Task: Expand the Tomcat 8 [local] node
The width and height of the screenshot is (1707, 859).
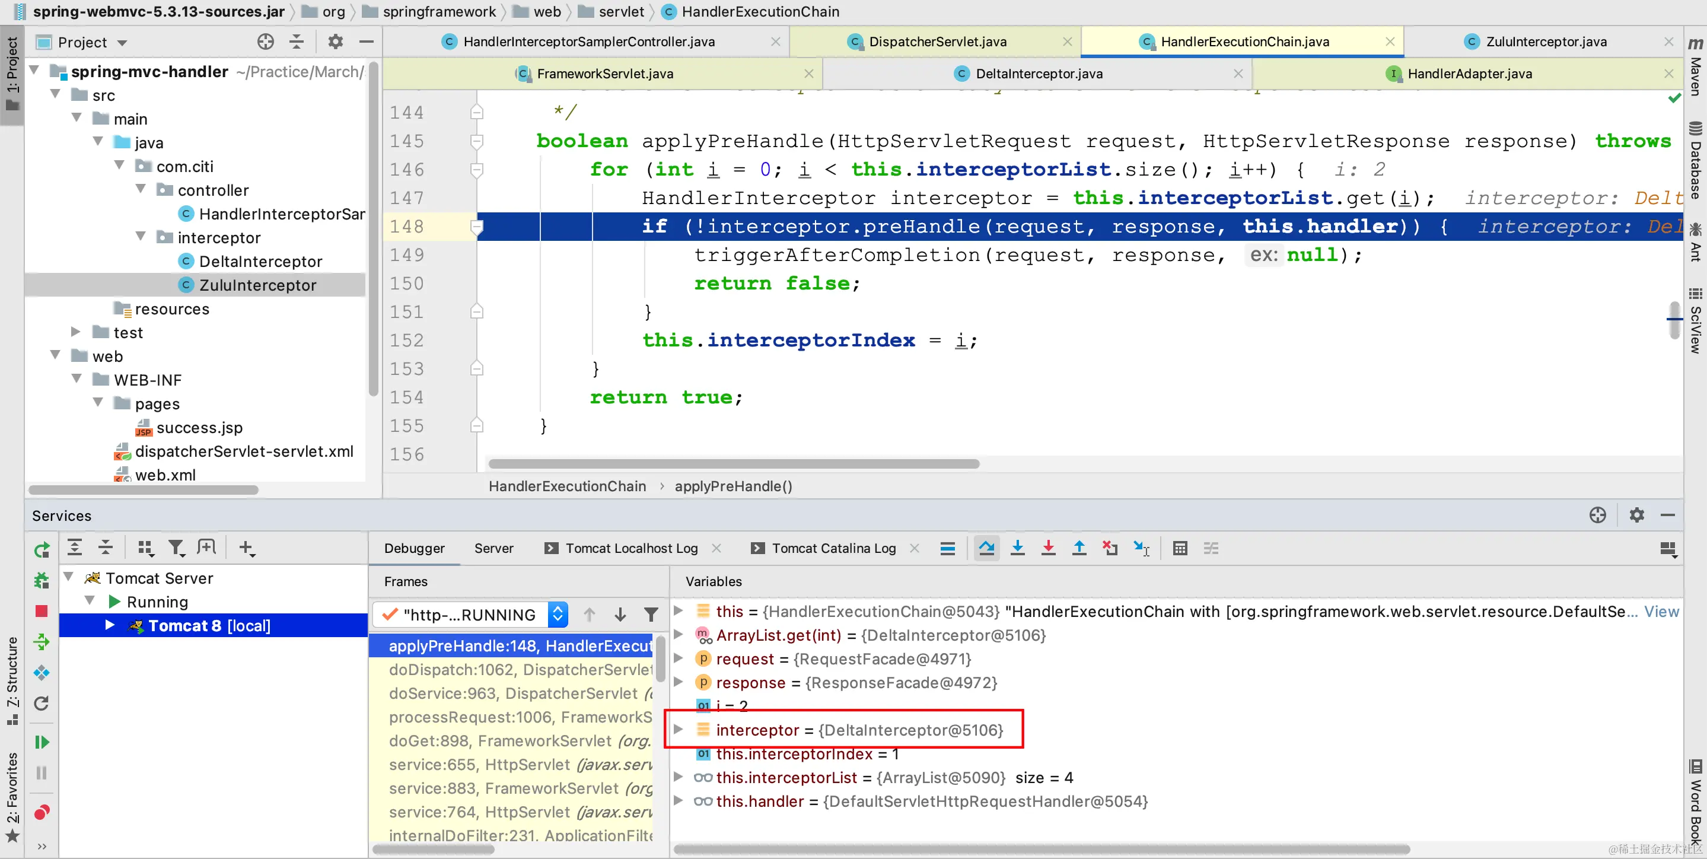Action: 110,625
